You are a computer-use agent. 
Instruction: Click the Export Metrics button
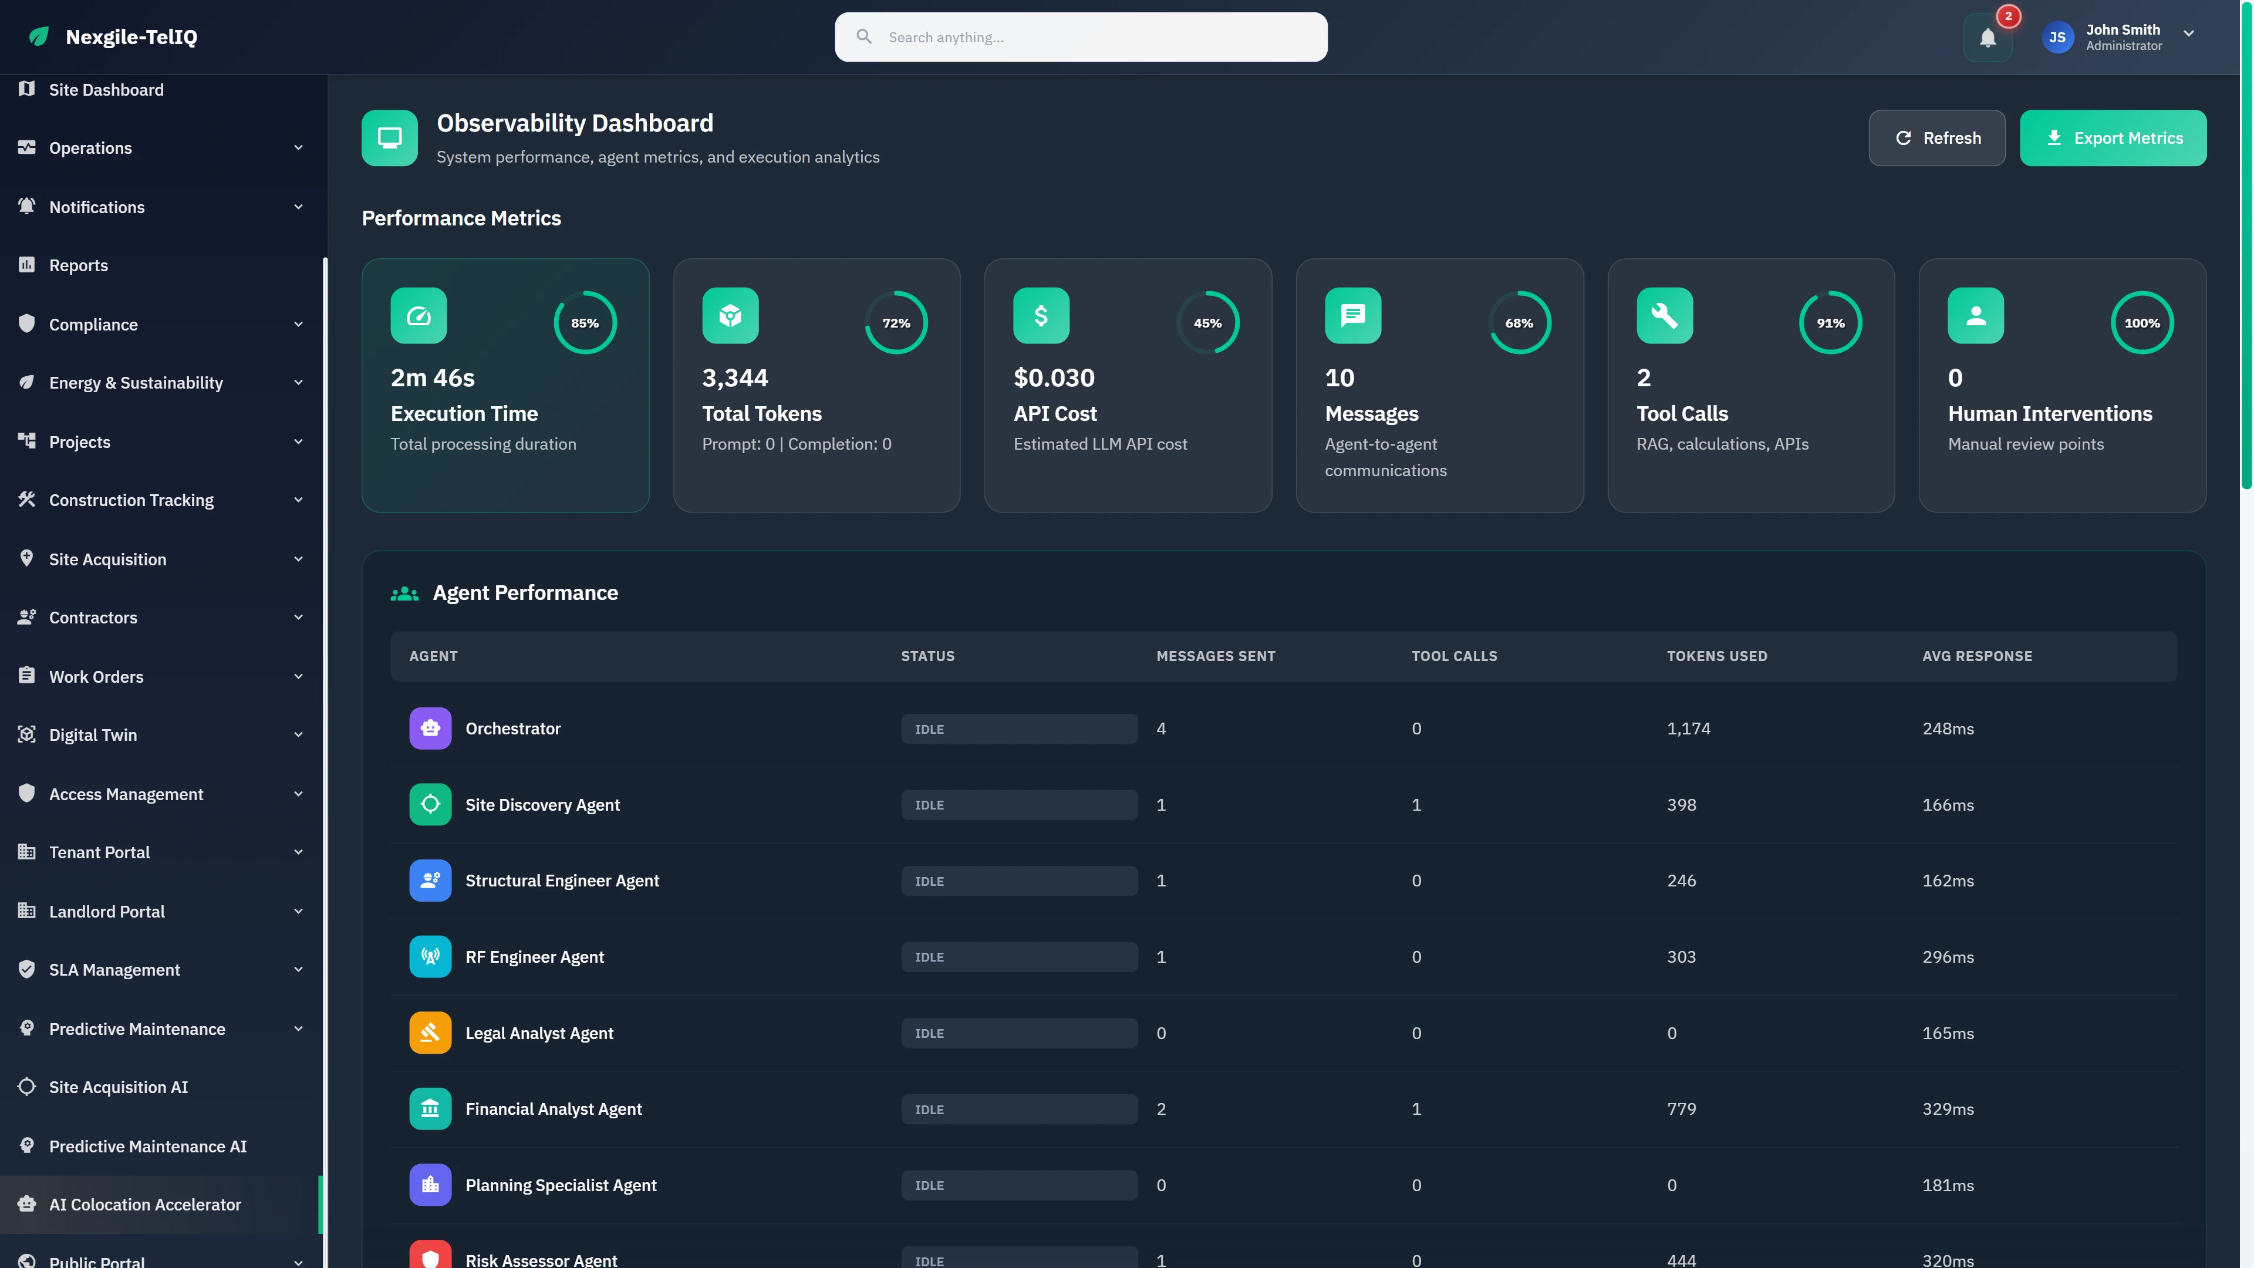2113,137
